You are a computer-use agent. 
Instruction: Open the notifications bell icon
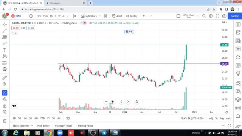click(x=238, y=116)
